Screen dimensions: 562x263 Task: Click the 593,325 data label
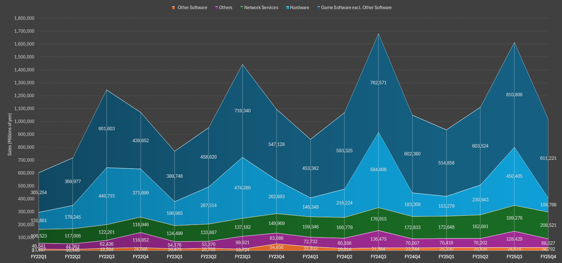point(345,151)
